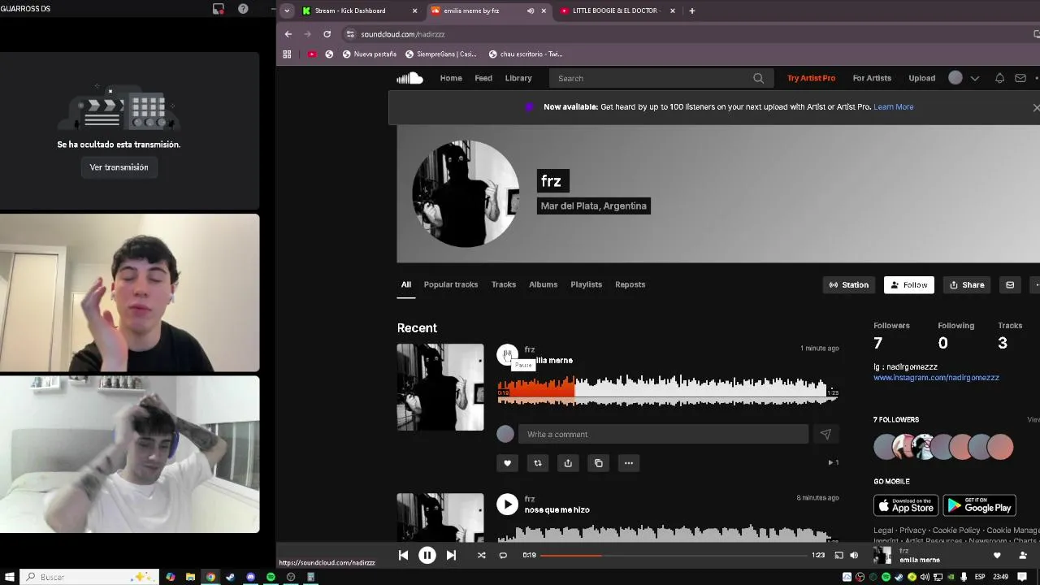Click the Station button
This screenshot has height=585, width=1040.
click(849, 284)
